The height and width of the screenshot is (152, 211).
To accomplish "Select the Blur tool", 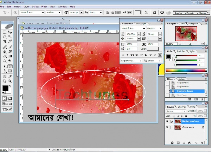I will [x=5, y=61].
